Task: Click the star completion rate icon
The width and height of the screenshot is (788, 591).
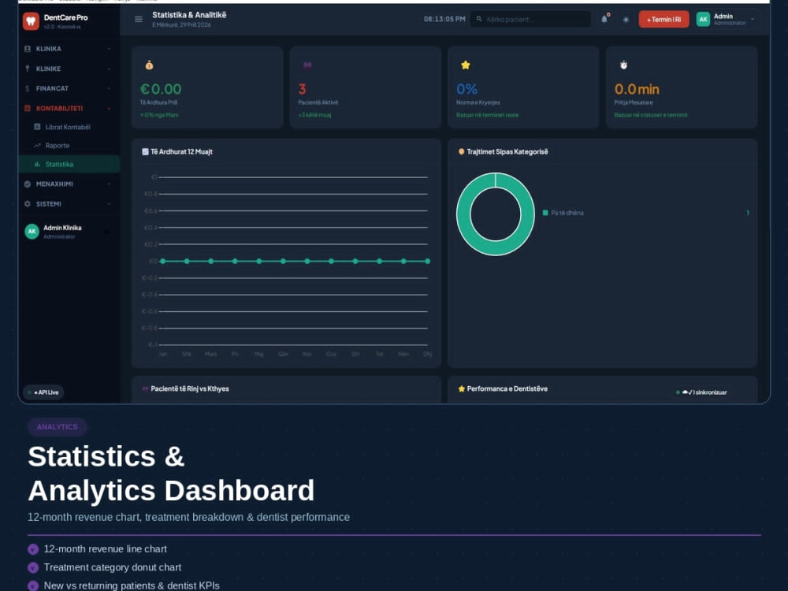Action: click(466, 65)
